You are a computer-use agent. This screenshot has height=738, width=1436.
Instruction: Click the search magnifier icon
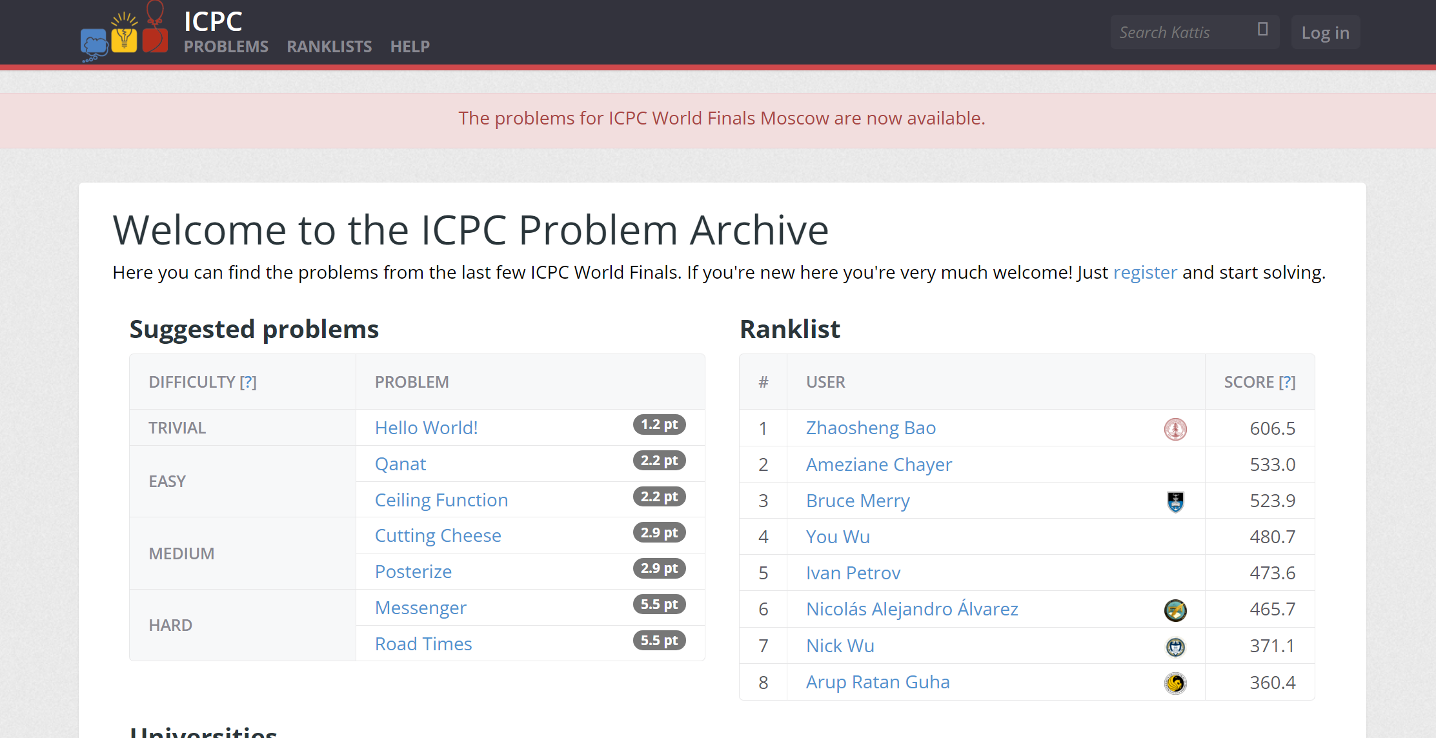(x=1262, y=30)
